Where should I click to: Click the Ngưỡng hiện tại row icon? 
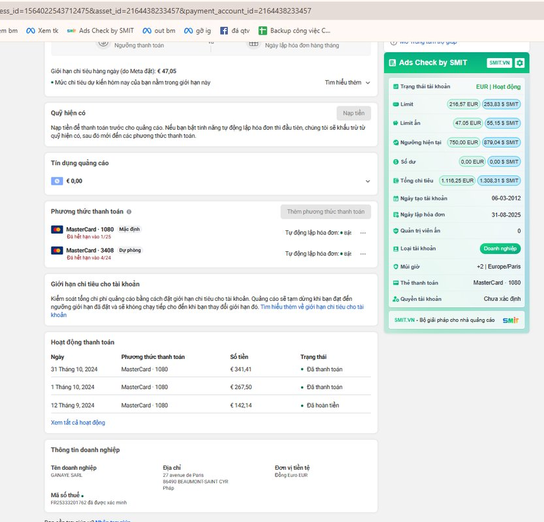[x=396, y=142]
